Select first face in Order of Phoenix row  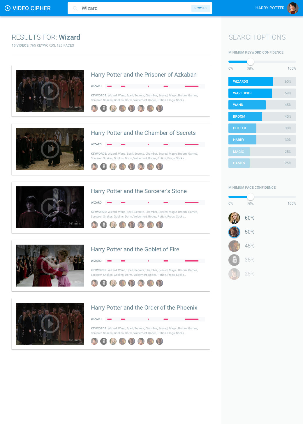pyautogui.click(x=94, y=341)
